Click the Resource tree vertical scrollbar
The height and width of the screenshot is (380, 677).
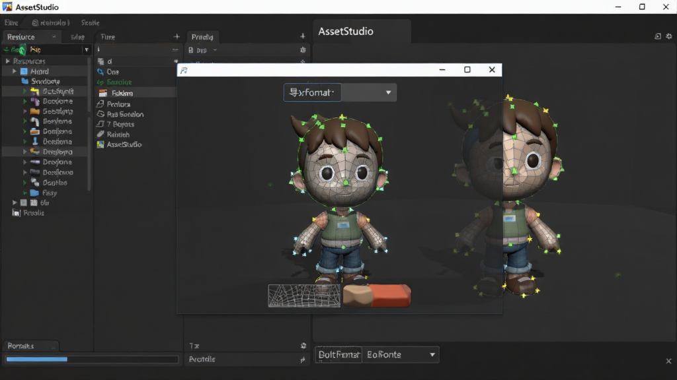point(89,125)
